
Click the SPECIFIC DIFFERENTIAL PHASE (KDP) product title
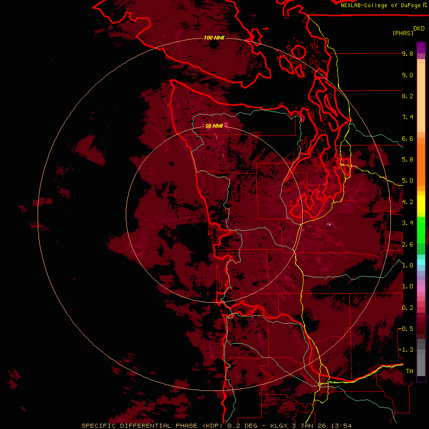(x=152, y=426)
